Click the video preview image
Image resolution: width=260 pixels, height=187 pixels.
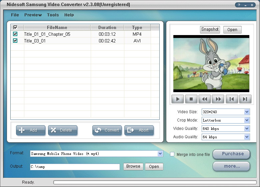pyautogui.click(x=211, y=63)
